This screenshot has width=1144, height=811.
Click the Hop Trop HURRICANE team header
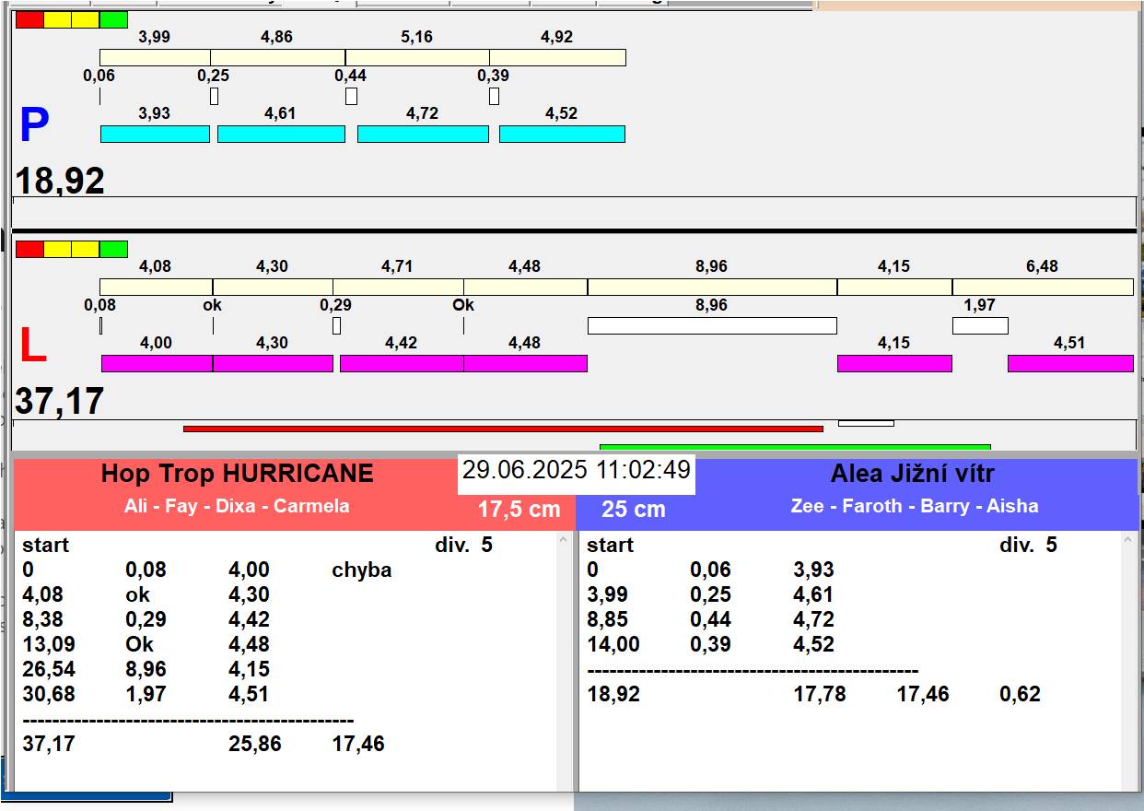(x=237, y=474)
